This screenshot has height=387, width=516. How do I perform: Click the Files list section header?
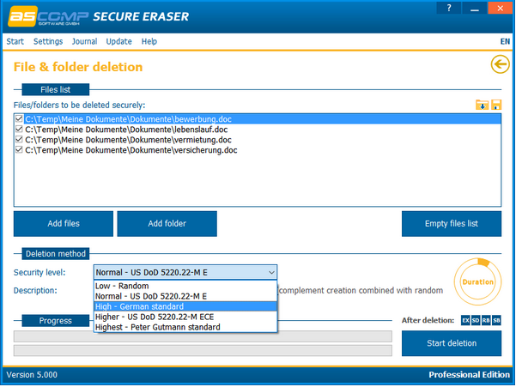pos(55,89)
